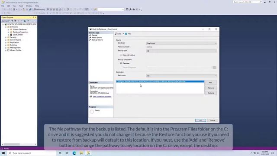Click SSMS icon on taskbar
The height and width of the screenshot is (156, 277).
tap(88, 153)
